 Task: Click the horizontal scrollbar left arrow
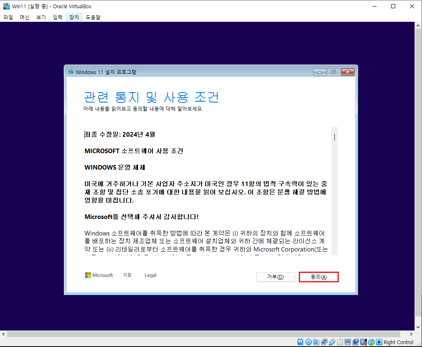pos(3,334)
